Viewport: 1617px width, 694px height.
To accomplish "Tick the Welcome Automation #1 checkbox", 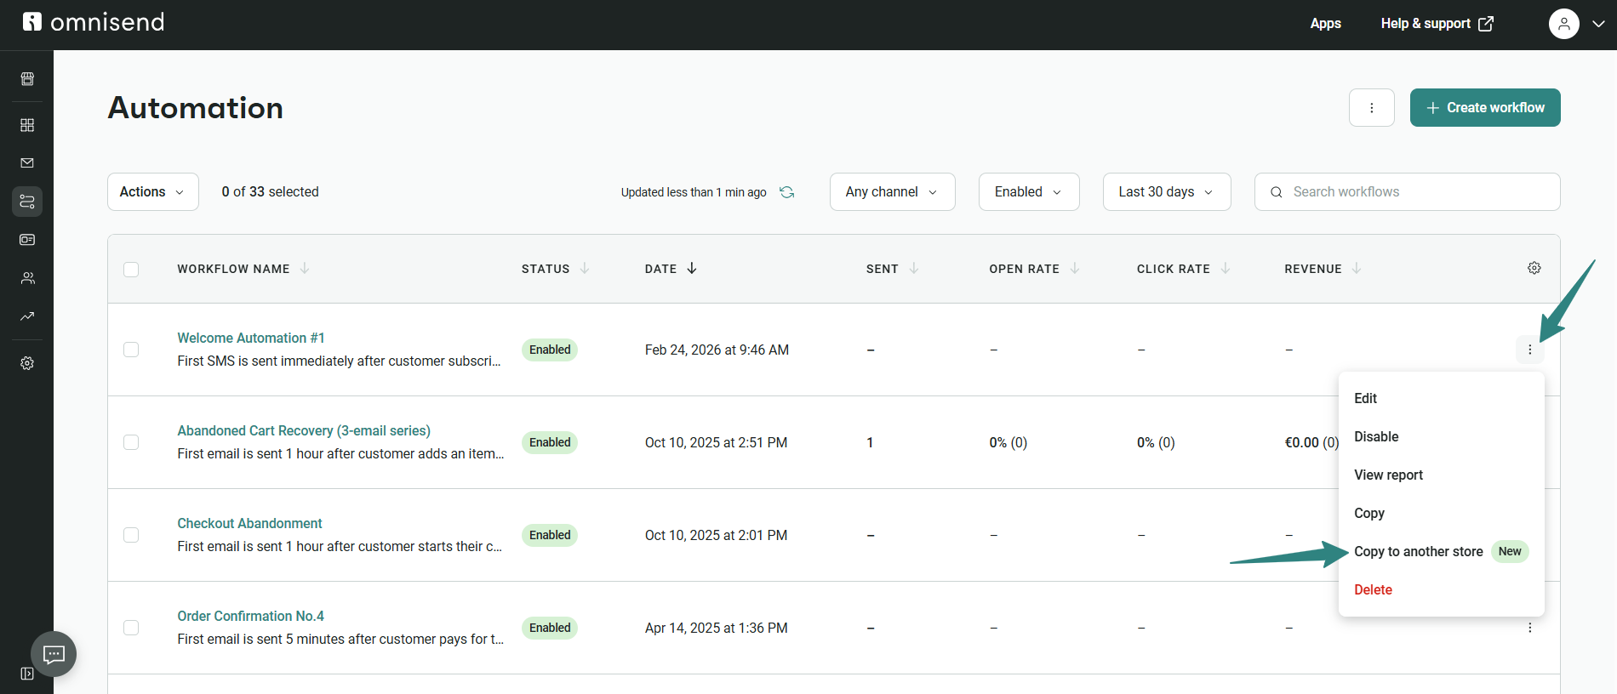I will tap(131, 350).
